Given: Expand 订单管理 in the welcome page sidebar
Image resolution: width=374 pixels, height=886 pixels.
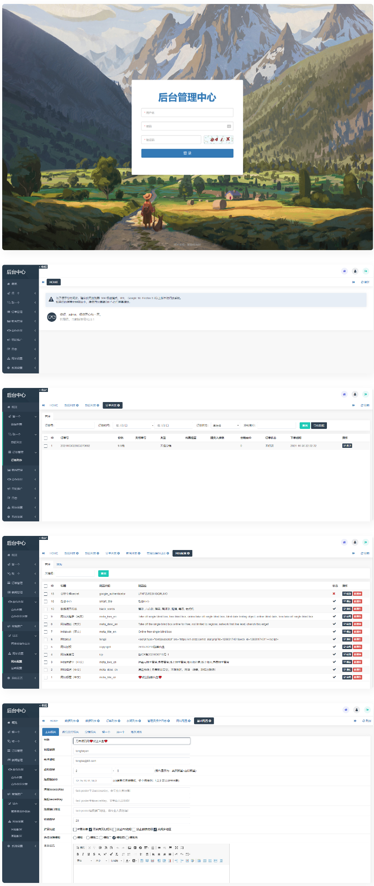Looking at the screenshot, I should pos(21,312).
